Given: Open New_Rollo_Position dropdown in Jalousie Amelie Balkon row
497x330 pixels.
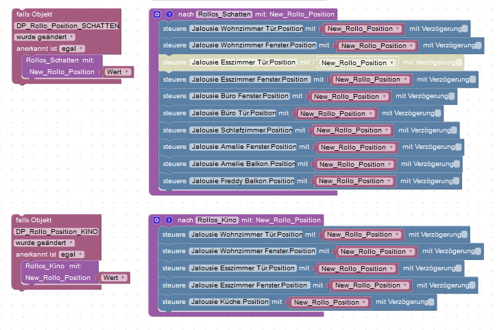Looking at the screenshot, I should coord(355,165).
